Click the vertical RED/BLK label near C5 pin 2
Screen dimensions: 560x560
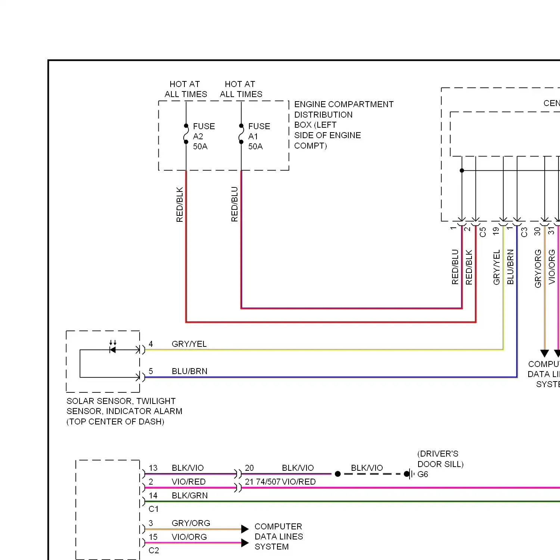pos(469,267)
